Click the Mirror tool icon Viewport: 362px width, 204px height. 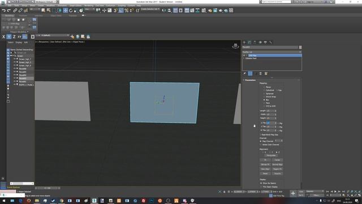click(164, 10)
